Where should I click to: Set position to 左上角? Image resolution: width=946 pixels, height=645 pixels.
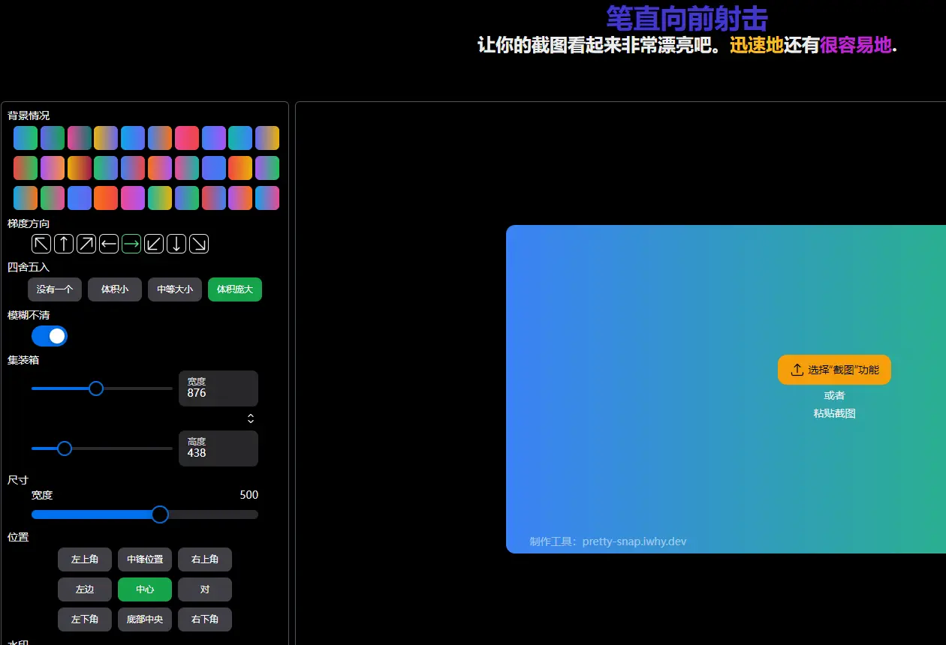pos(85,559)
